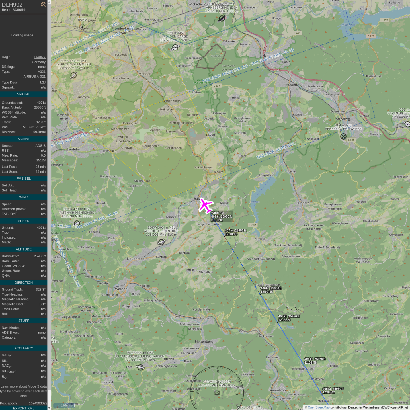Viewport: 410px width, 410px height.
Task: Click the EXPORT KML button
Action: point(24,408)
